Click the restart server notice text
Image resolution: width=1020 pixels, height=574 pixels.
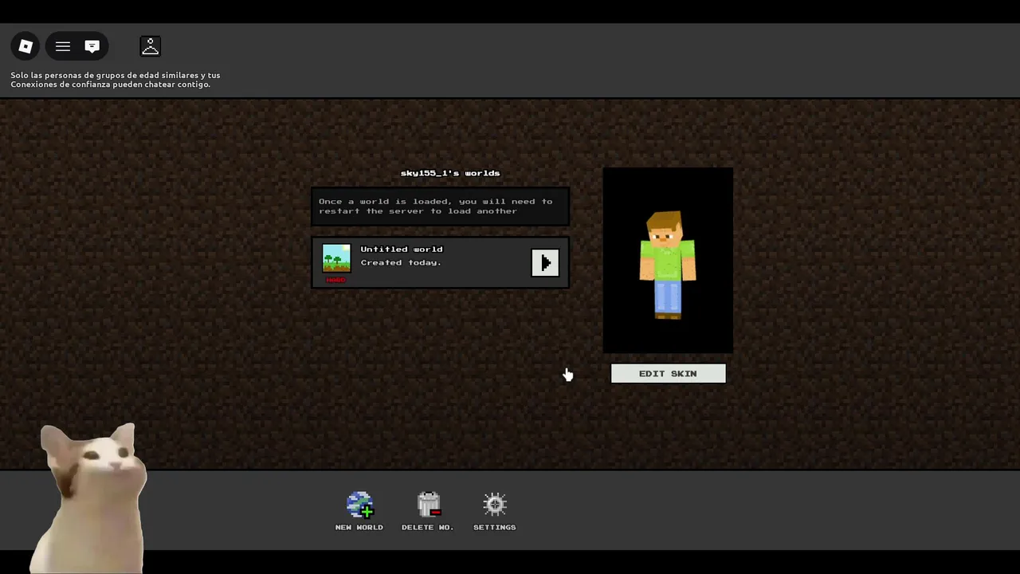pos(436,206)
